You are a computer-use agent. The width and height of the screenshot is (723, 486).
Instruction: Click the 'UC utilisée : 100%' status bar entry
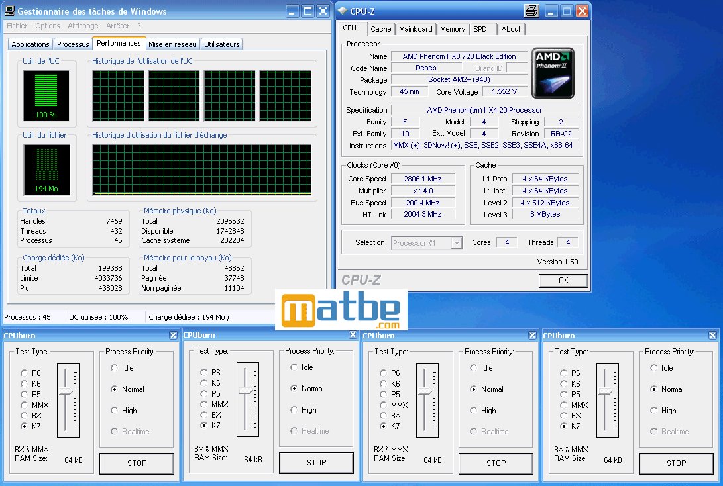point(99,317)
